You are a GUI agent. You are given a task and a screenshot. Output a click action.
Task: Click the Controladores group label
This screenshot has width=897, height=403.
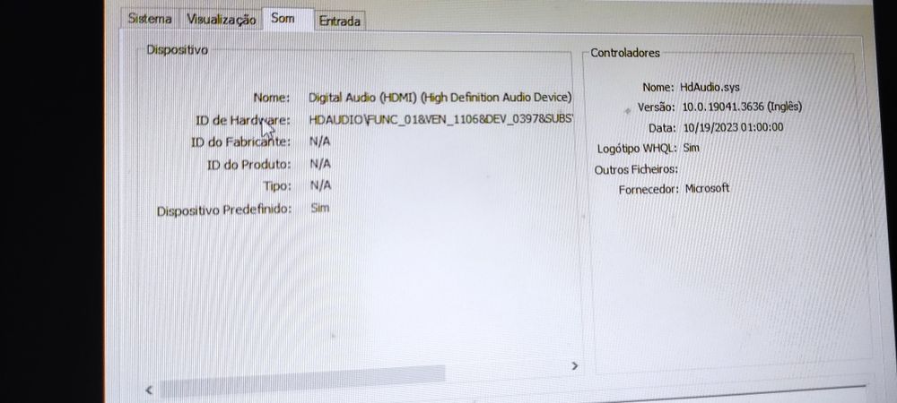click(624, 53)
